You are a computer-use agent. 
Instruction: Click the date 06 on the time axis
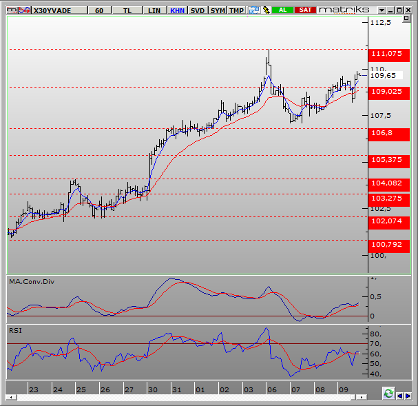point(272,390)
